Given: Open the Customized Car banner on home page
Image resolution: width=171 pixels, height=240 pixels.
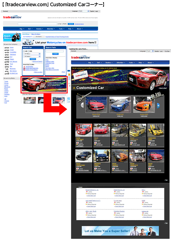Looking at the screenshot, I should [x=44, y=85].
